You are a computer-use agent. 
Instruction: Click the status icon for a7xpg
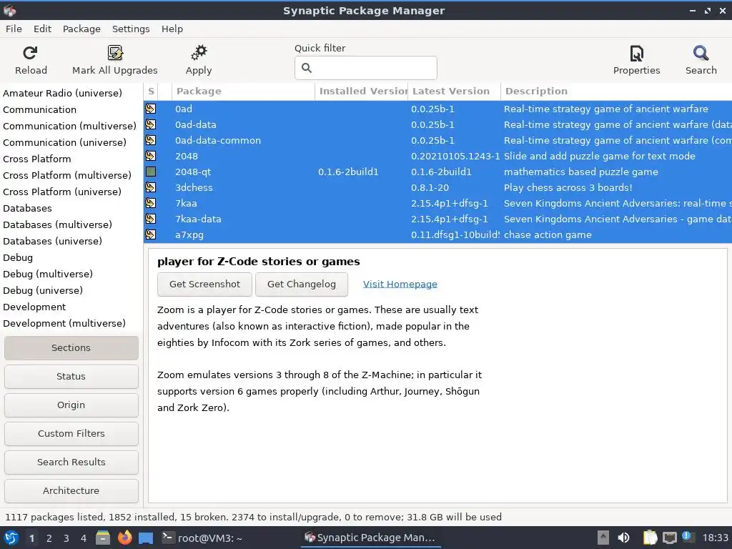point(150,234)
